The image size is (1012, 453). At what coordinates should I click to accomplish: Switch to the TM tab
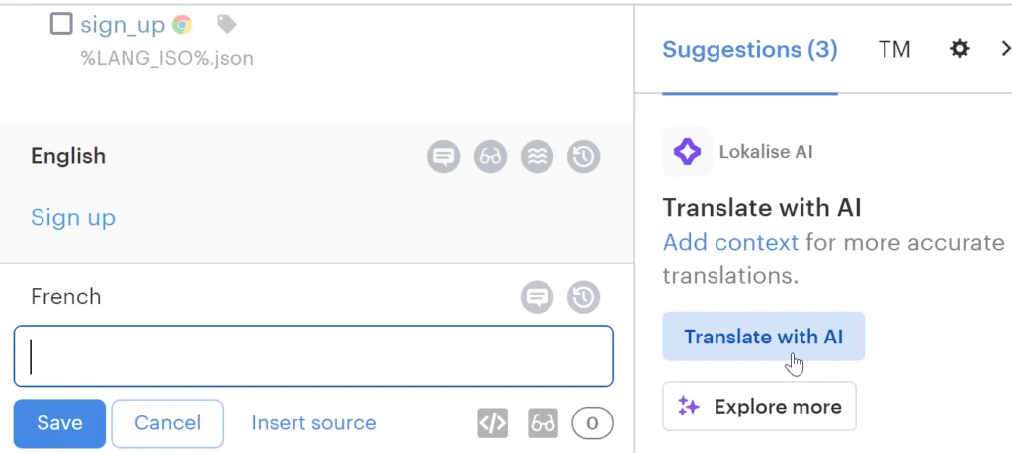tap(894, 49)
